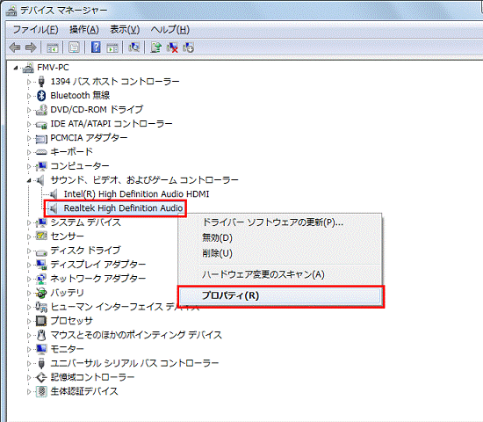Click the Properties sheet toolbar icon
The width and height of the screenshot is (483, 422).
pyautogui.click(x=74, y=47)
